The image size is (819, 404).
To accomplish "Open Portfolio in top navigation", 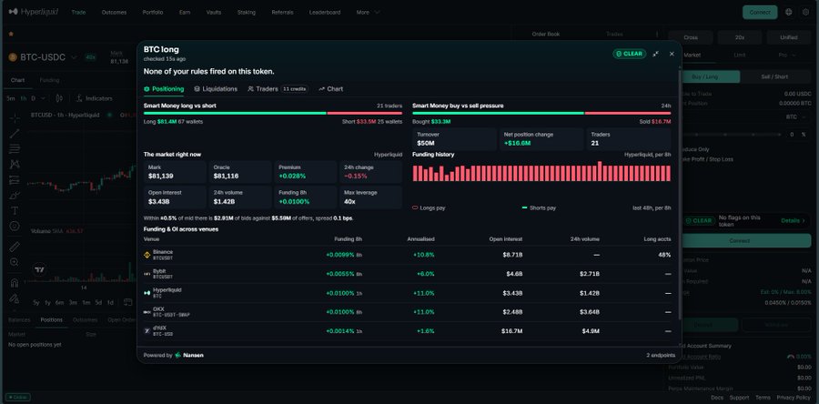I will (x=153, y=12).
